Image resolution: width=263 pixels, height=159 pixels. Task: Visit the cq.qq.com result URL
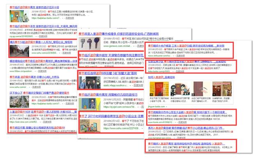pos(22,36)
